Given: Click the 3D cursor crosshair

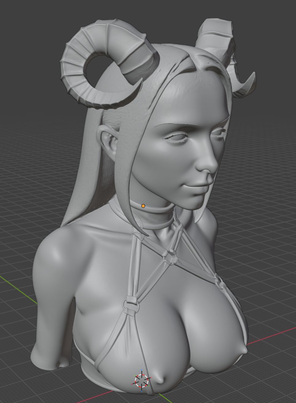Looking at the screenshot, I should pos(142,380).
